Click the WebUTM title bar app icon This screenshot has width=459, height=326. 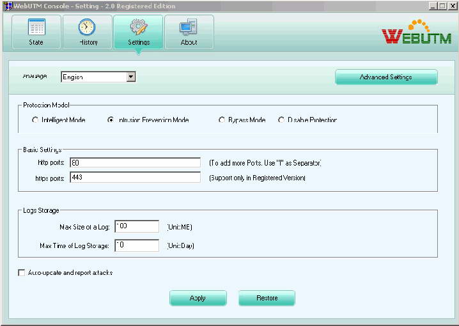coord(8,6)
